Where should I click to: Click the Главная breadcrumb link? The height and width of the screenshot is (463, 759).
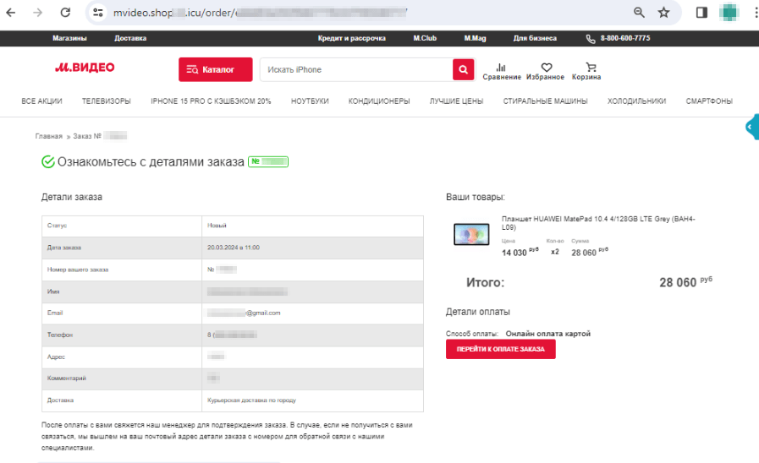(x=48, y=136)
